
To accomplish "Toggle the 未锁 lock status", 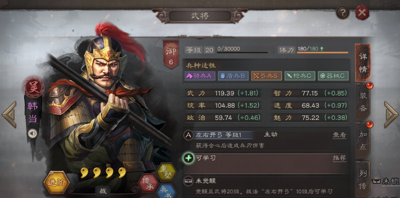I will [x=386, y=182].
